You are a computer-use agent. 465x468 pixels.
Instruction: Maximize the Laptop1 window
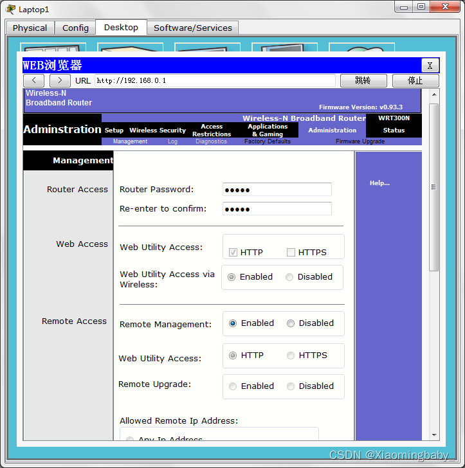point(421,7)
